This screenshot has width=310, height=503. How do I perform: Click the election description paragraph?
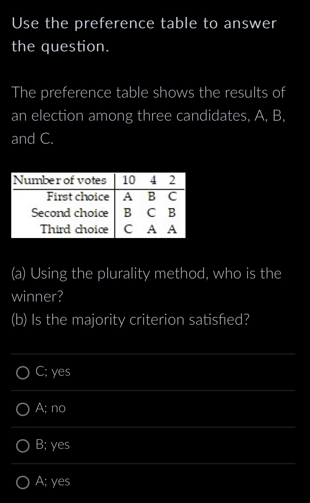point(149,115)
